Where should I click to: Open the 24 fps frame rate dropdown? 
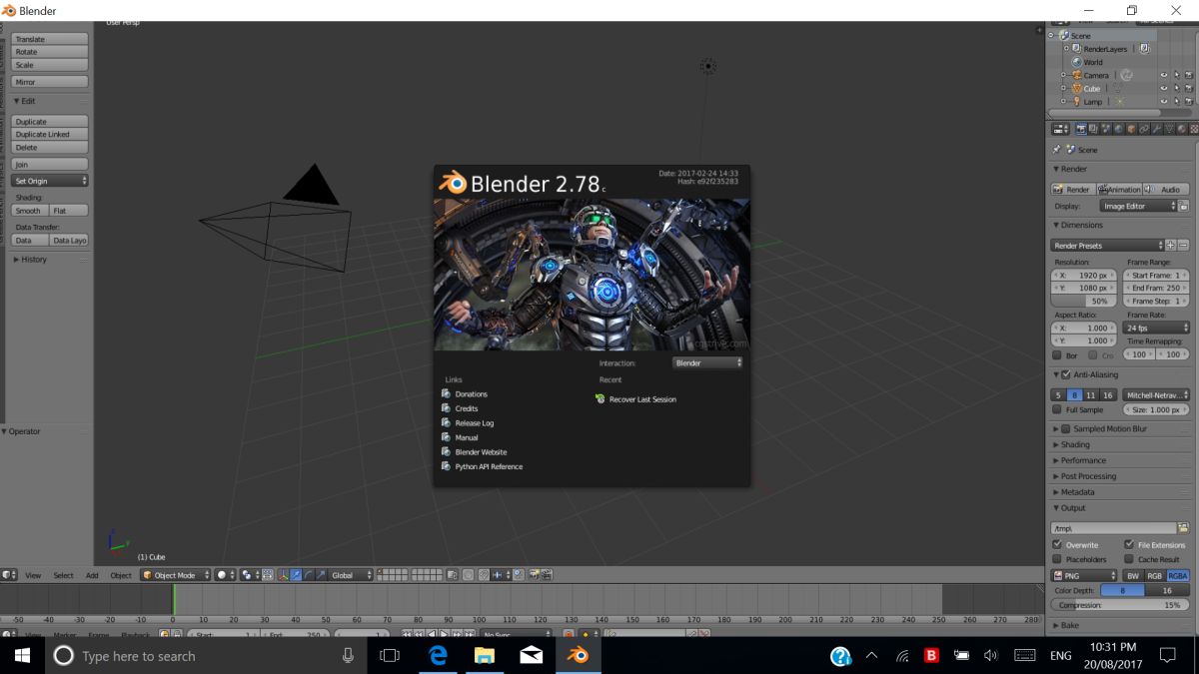pos(1156,328)
